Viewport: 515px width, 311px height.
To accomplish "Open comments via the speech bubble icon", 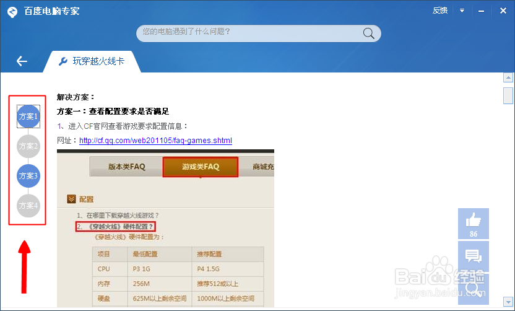I will coord(474,256).
